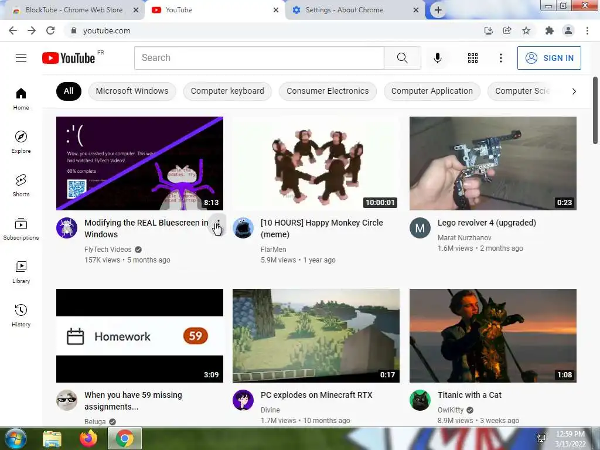Open Explore in sidebar
The image size is (600, 450).
(x=21, y=142)
